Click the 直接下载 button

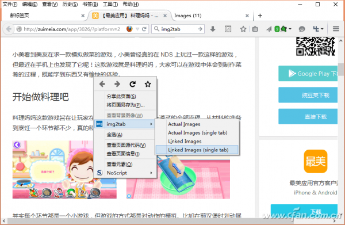pos(308,116)
